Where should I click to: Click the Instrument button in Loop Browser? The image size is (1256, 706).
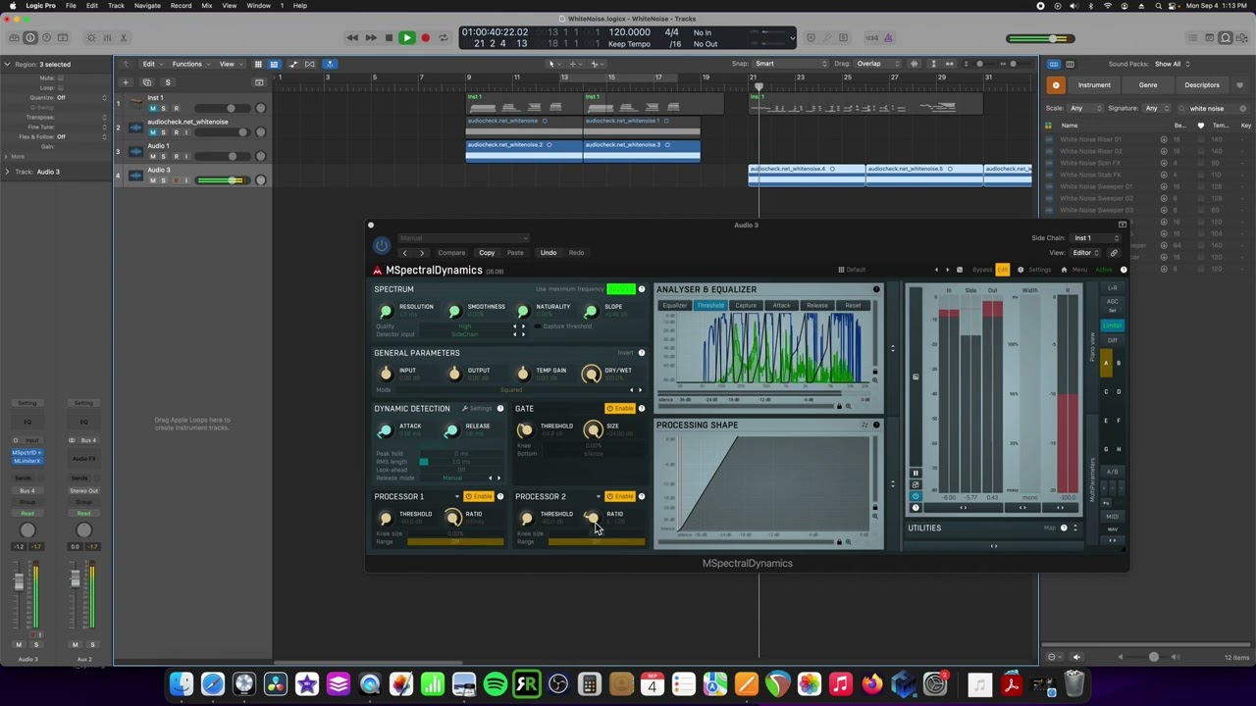coord(1094,85)
